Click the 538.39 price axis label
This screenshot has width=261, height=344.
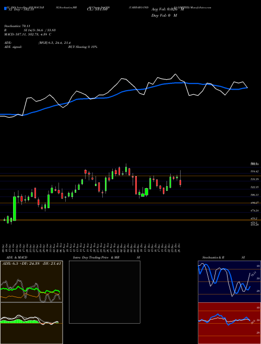255,179
